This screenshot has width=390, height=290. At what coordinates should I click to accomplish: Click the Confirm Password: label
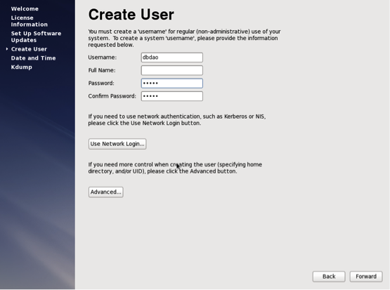coord(112,96)
